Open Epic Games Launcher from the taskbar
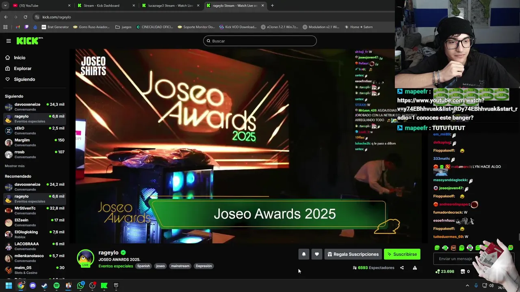 [116, 286]
